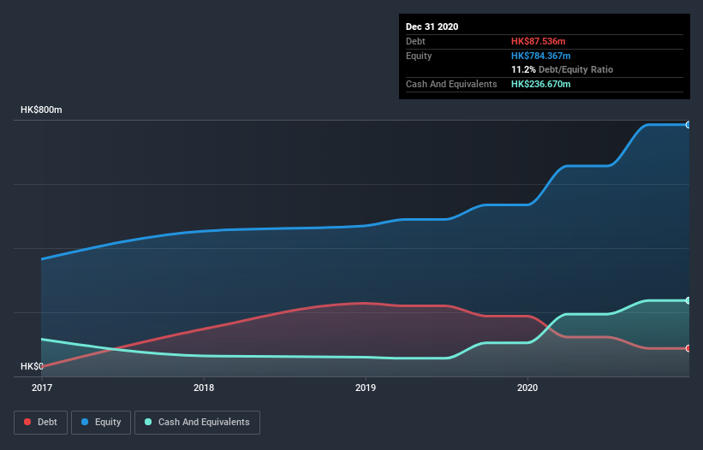
Task: Toggle the Debt legend button
Action: point(40,423)
